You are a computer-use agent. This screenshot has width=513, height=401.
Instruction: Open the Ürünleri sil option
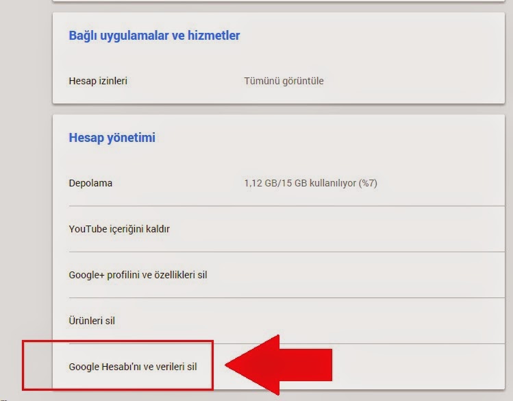(286, 321)
